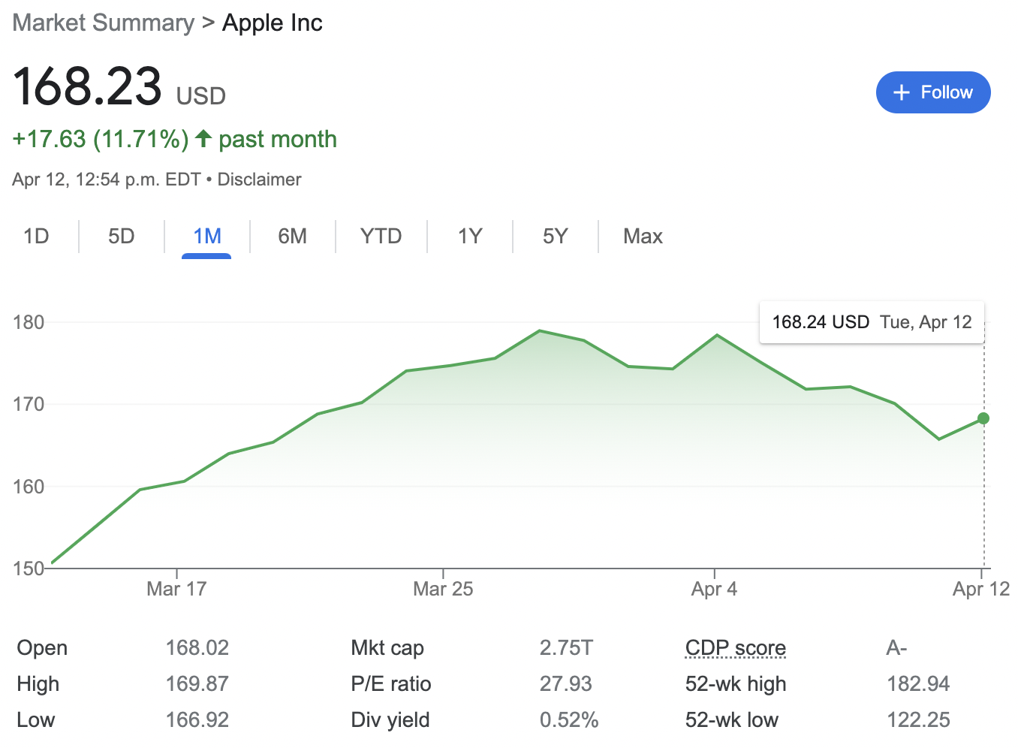Click the CDP score label link

tap(735, 647)
